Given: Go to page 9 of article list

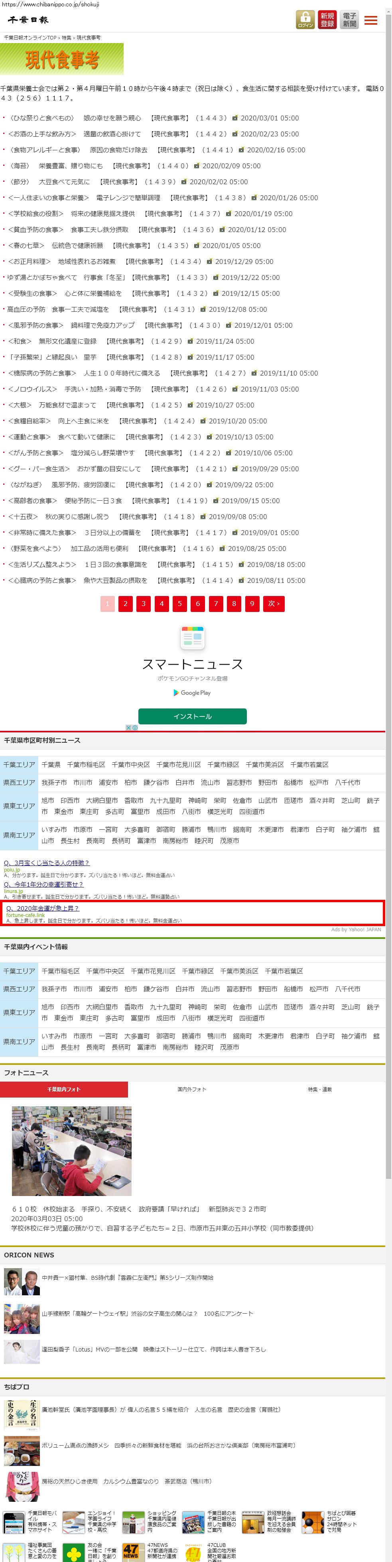Looking at the screenshot, I should click(252, 603).
